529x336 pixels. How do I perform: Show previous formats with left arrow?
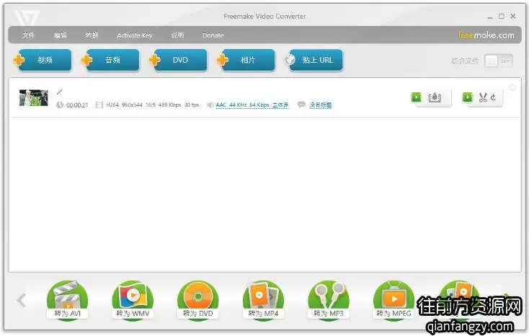coord(21,300)
